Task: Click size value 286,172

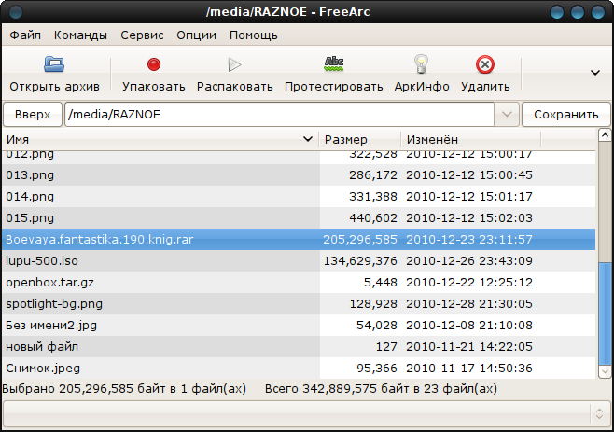Action: [373, 175]
